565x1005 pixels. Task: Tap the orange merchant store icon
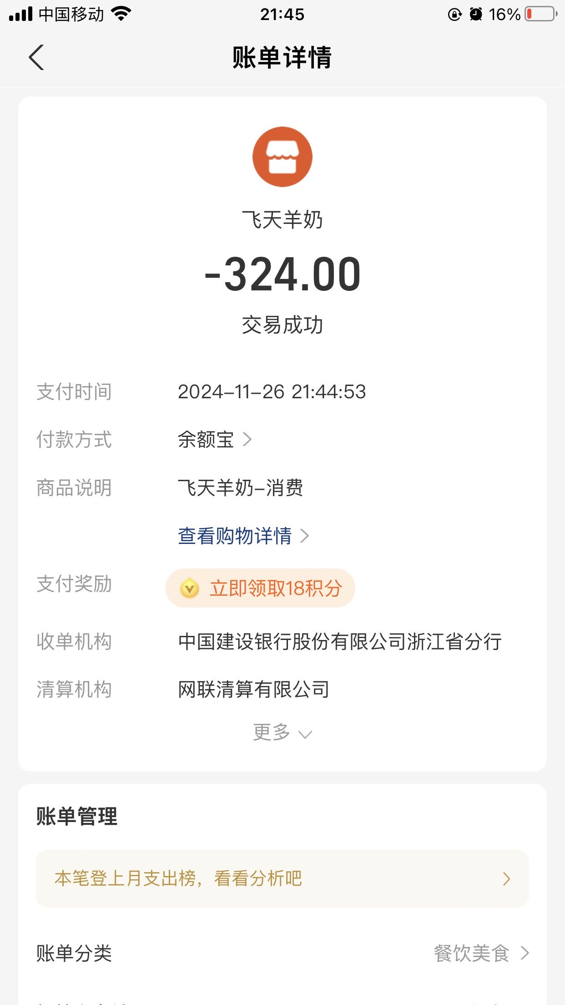(282, 157)
